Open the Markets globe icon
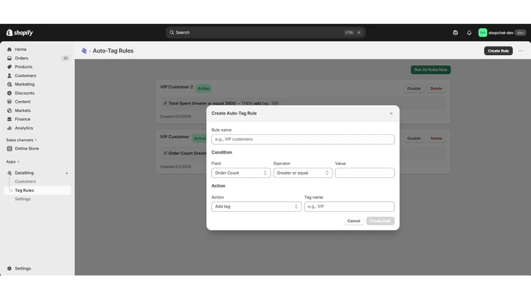This screenshot has width=531, height=299. click(x=9, y=110)
